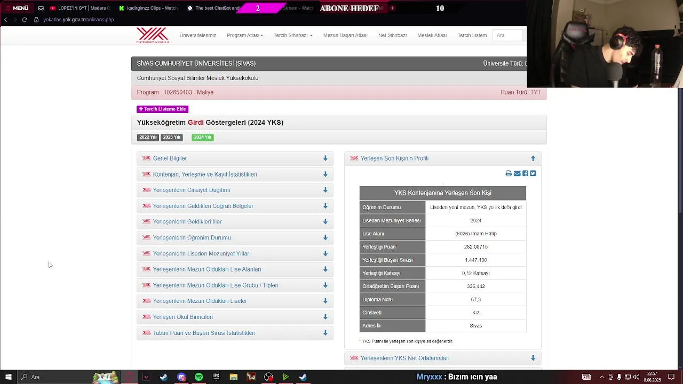Click the (6026) İmam Hatip cell
The height and width of the screenshot is (384, 683).
pyautogui.click(x=476, y=234)
